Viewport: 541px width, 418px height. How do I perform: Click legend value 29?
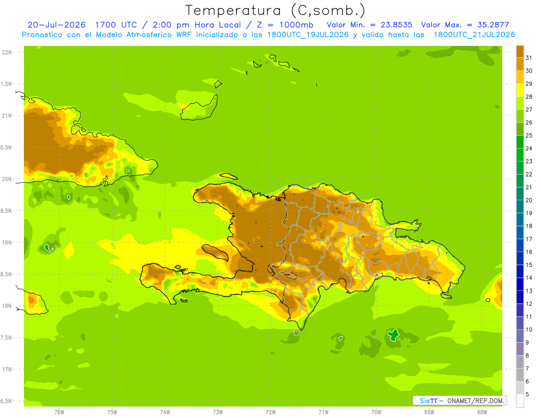tap(529, 84)
